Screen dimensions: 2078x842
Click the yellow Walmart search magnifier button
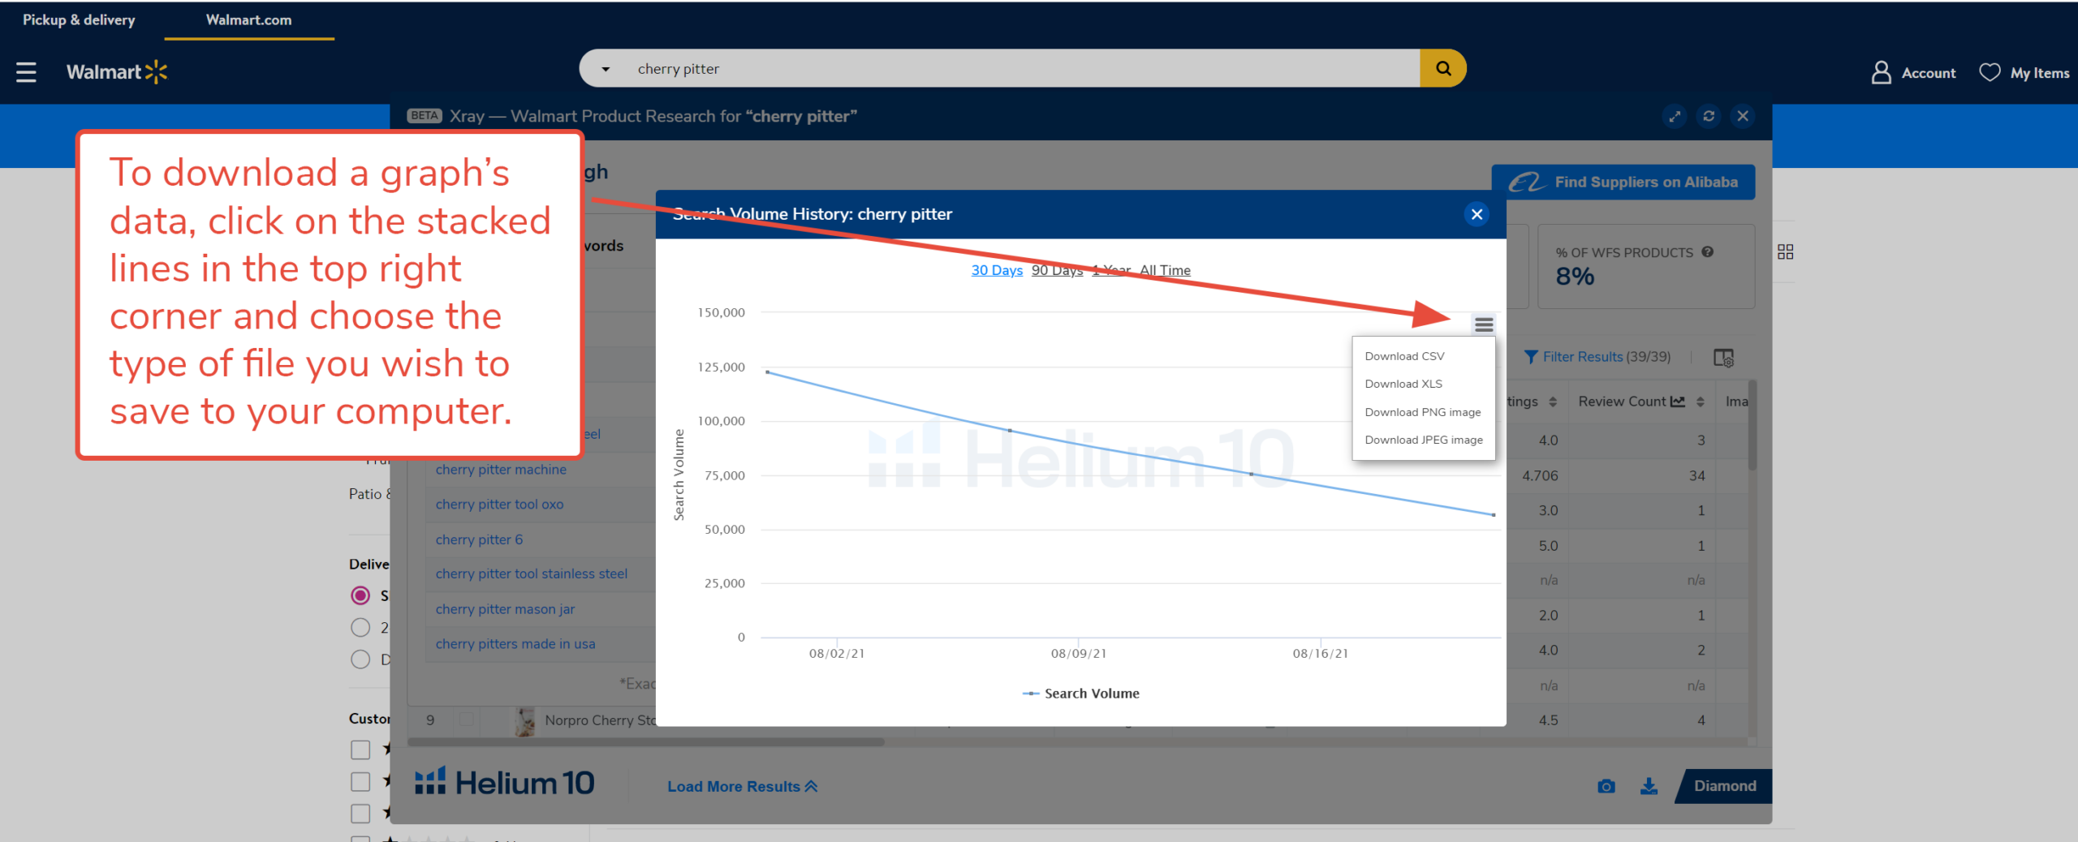click(1442, 69)
